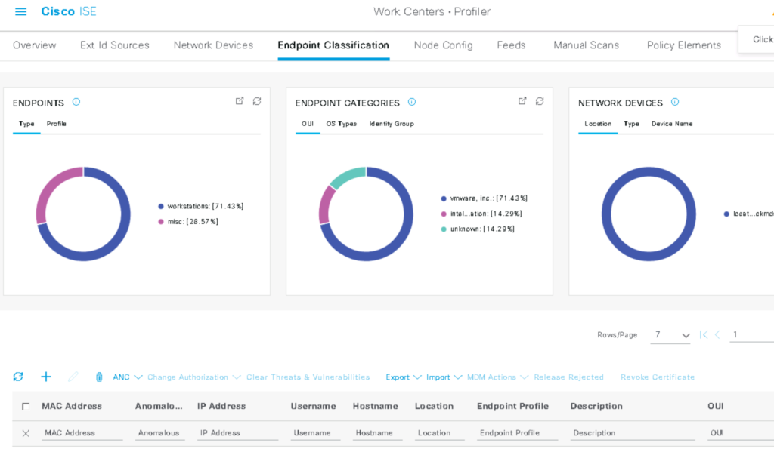Switch to the Network Devices tab
Viewport: 774px width, 452px height.
click(x=213, y=45)
